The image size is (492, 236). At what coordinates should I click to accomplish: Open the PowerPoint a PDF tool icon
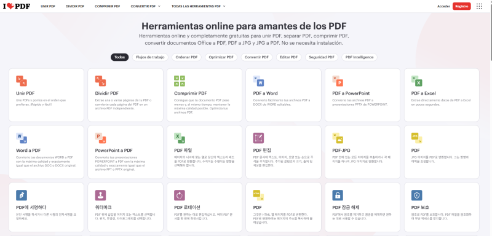pos(100,138)
